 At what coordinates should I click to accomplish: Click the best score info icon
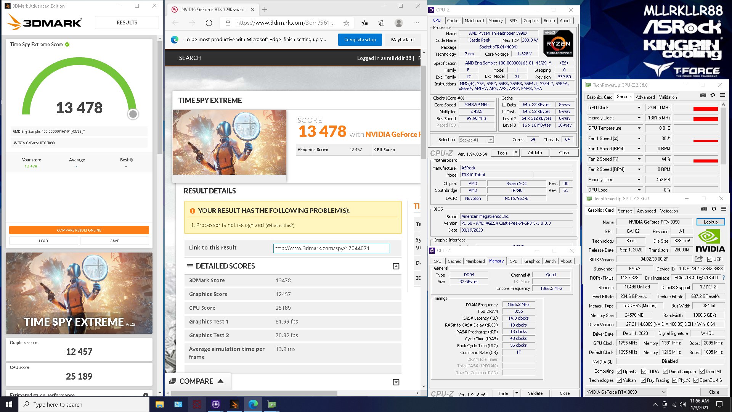132,160
